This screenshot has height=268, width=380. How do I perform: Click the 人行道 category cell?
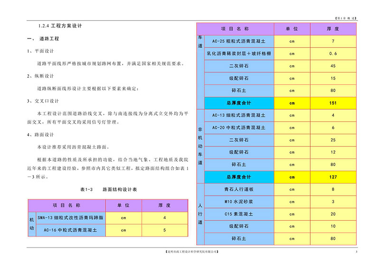point(200,214)
